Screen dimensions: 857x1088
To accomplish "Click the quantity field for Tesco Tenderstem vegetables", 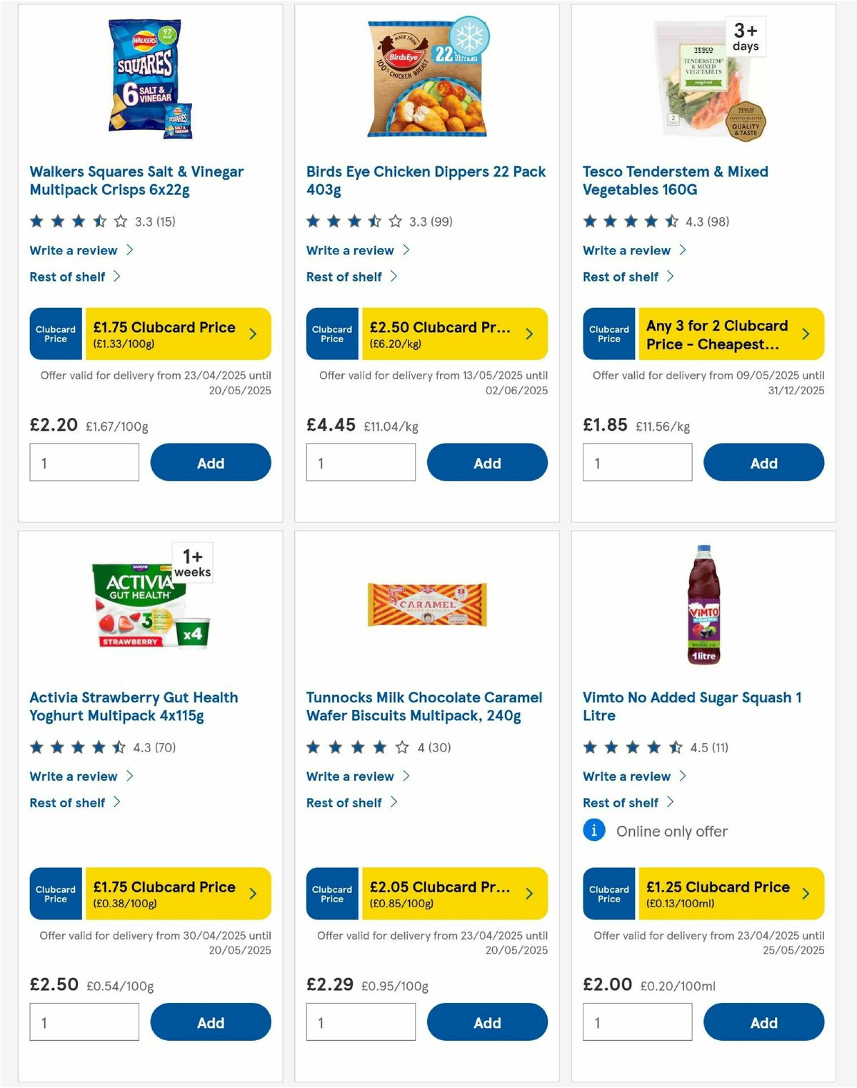I will point(637,462).
